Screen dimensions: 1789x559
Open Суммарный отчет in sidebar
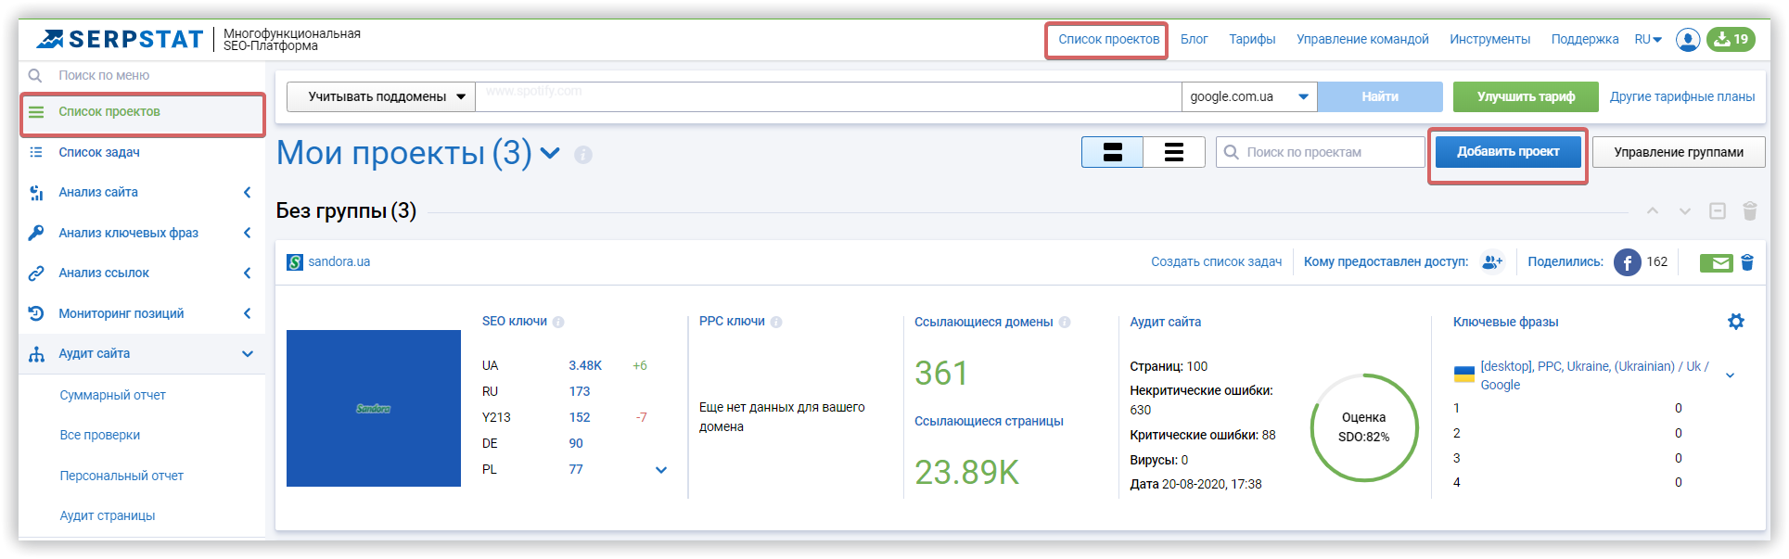[112, 395]
